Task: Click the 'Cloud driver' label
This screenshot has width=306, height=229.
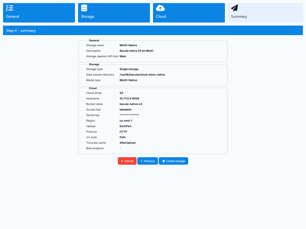Action: tap(94, 93)
